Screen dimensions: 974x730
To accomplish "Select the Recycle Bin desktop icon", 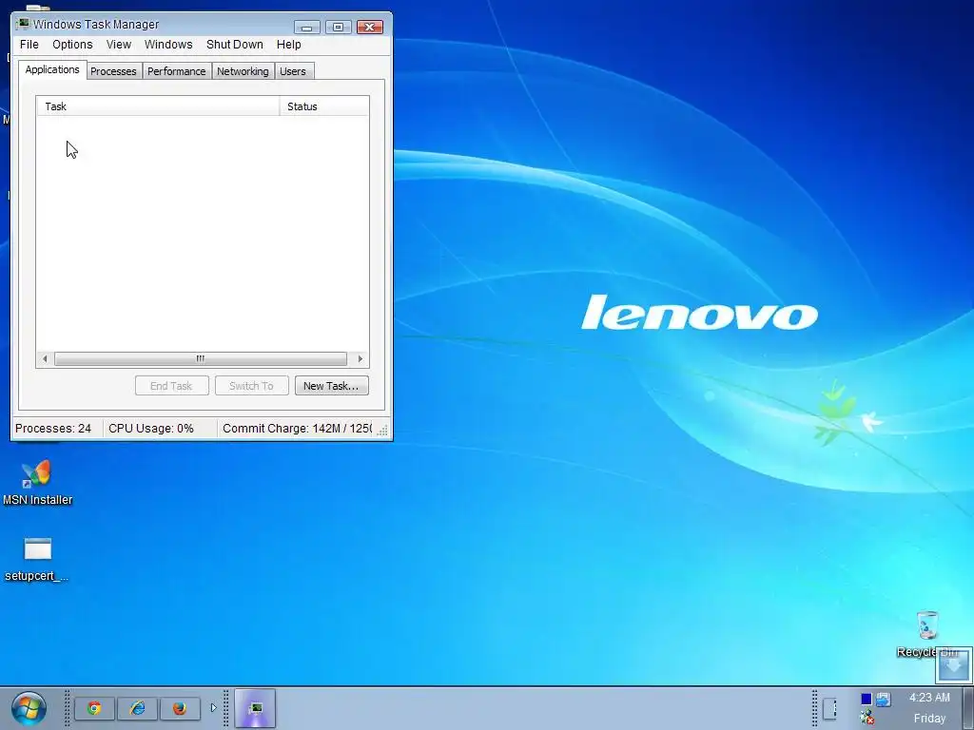I will point(927,633).
